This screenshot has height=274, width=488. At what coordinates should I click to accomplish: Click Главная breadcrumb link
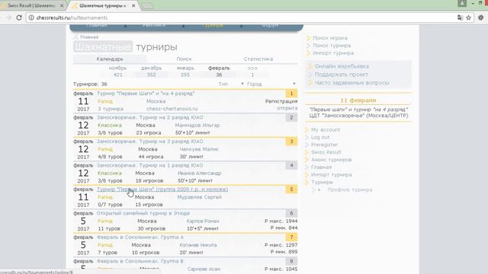pyautogui.click(x=89, y=37)
